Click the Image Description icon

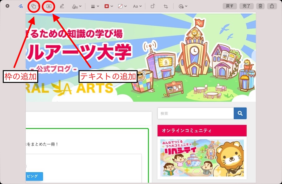point(181,6)
